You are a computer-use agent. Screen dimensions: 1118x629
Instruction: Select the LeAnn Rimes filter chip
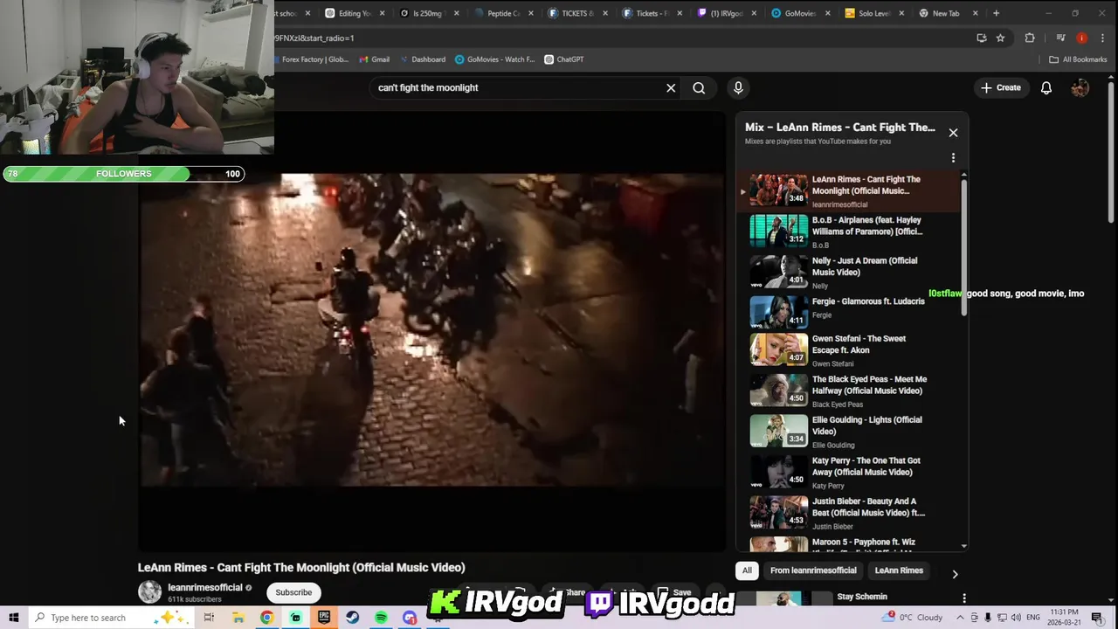899,570
